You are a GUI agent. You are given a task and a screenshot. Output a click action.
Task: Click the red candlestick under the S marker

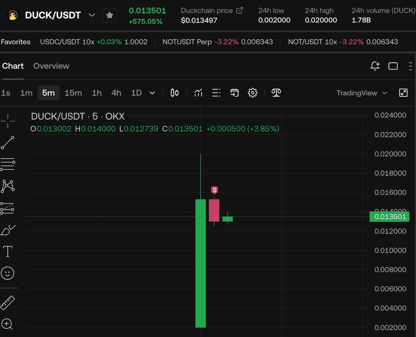(214, 210)
